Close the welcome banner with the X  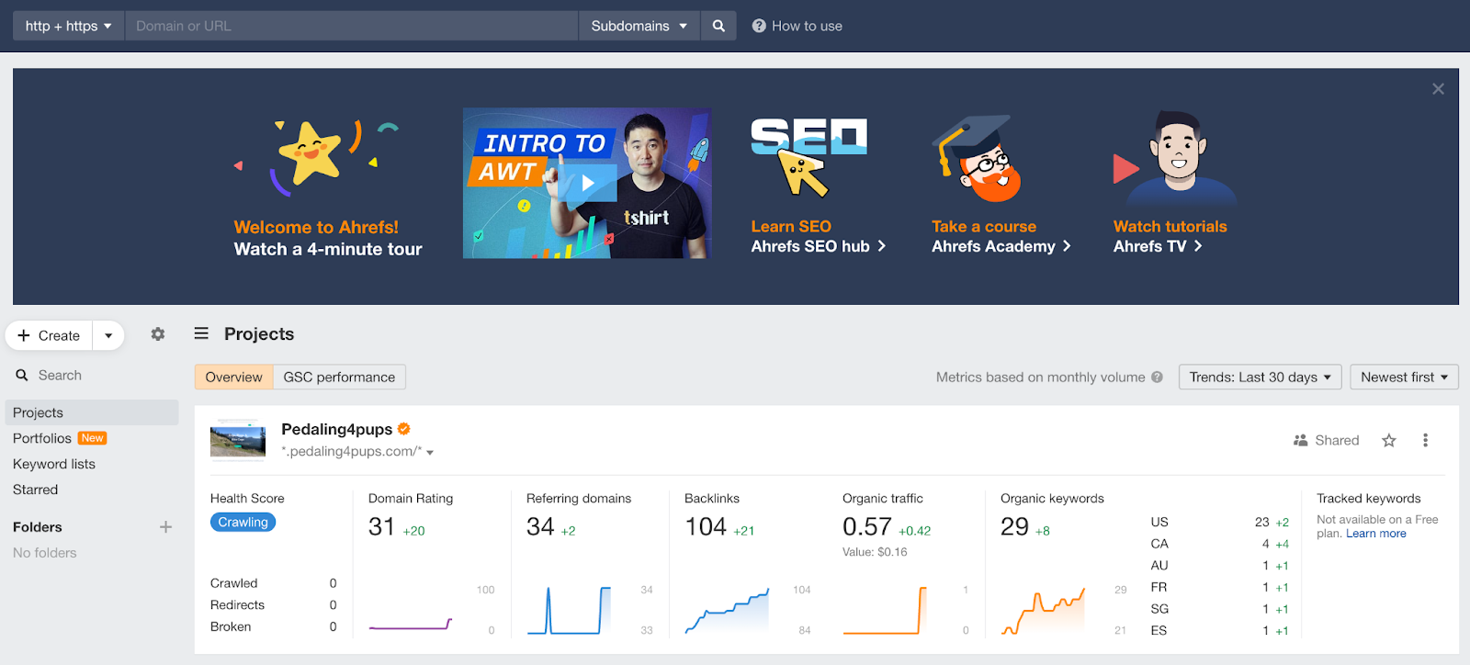point(1438,89)
